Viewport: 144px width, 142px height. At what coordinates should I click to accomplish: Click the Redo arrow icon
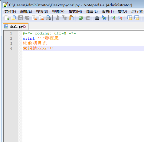click(88, 18)
